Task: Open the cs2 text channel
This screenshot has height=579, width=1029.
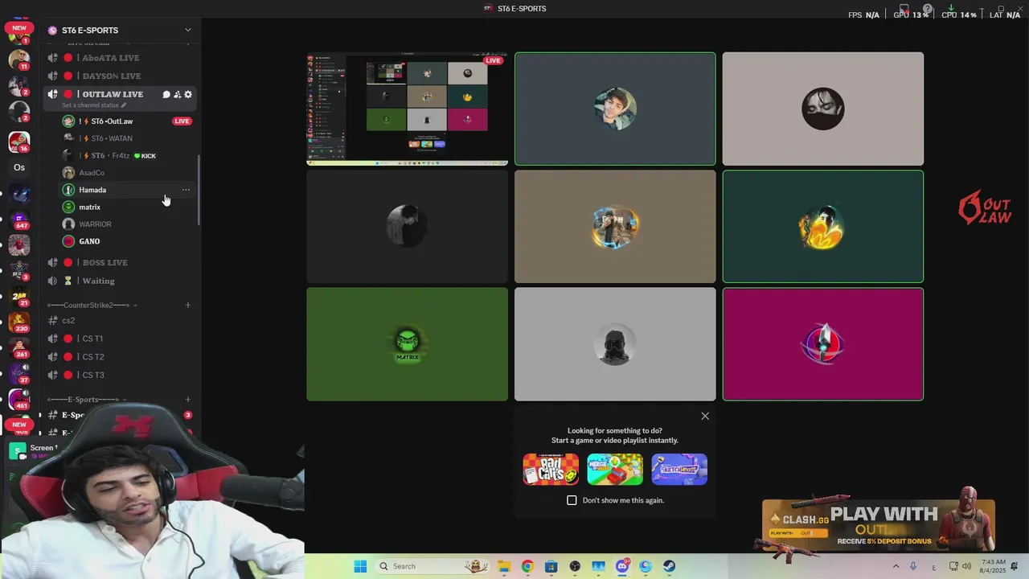Action: pos(121,320)
